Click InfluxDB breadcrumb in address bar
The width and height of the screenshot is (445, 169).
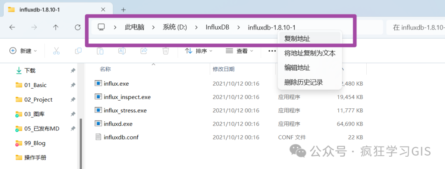coord(218,27)
